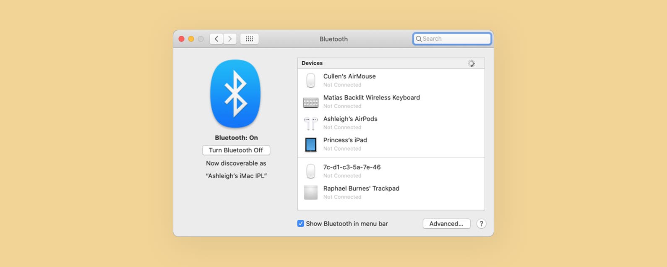The height and width of the screenshot is (267, 667).
Task: Click the "Ashleigh's iMac IPL" computer name
Action: point(236,176)
